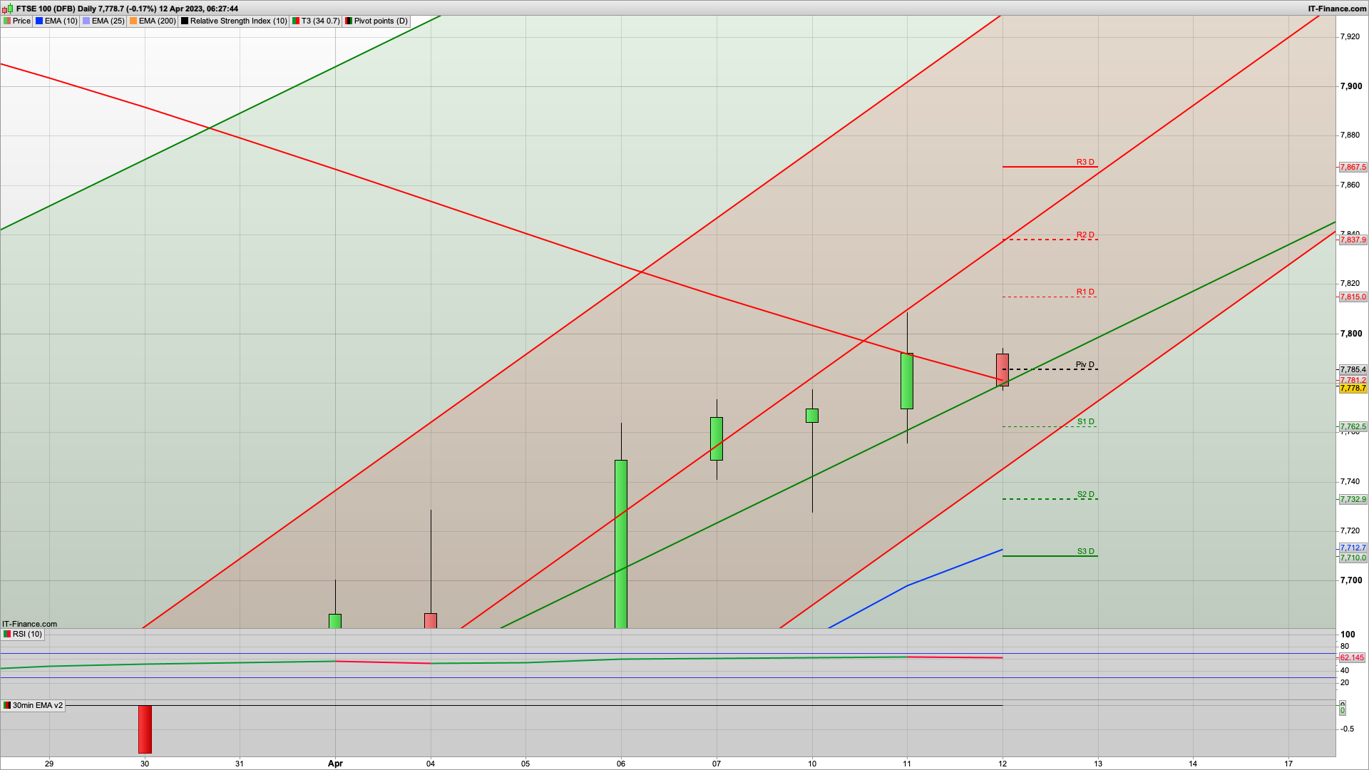
Task: Click the orange EMA (200) swatch icon
Action: [x=133, y=21]
